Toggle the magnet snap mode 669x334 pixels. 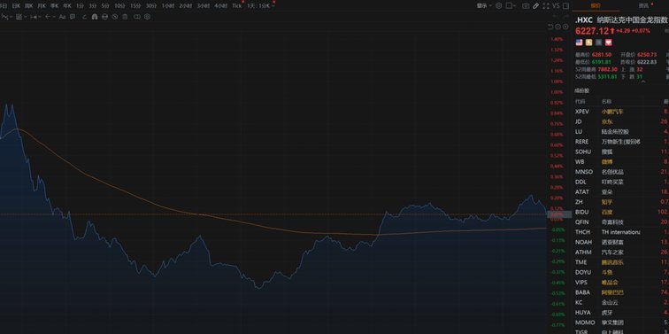95,17
